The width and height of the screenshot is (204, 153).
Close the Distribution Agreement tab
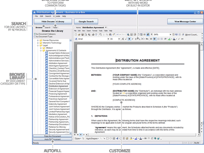tap(106, 27)
